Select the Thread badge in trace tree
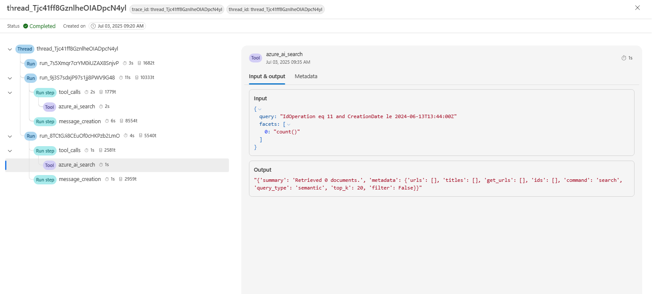The height and width of the screenshot is (294, 652). click(25, 49)
